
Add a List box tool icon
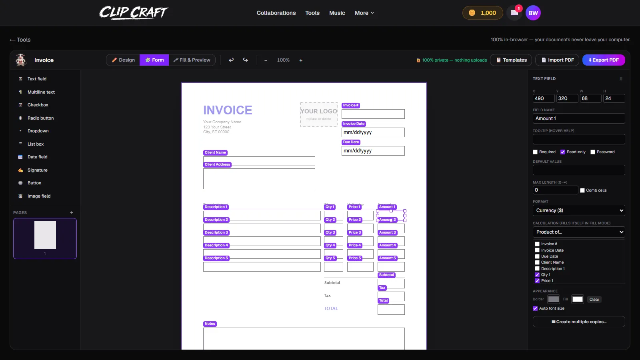[x=20, y=144]
